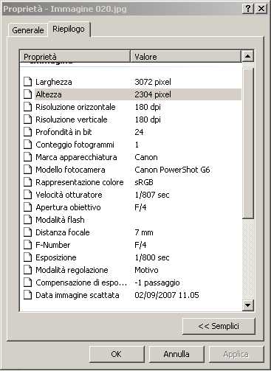
Task: Click the scrollbar up arrow
Action: [x=247, y=56]
